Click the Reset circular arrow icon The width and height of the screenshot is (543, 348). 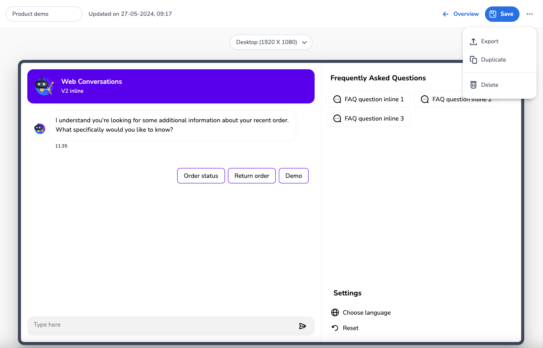(x=335, y=328)
